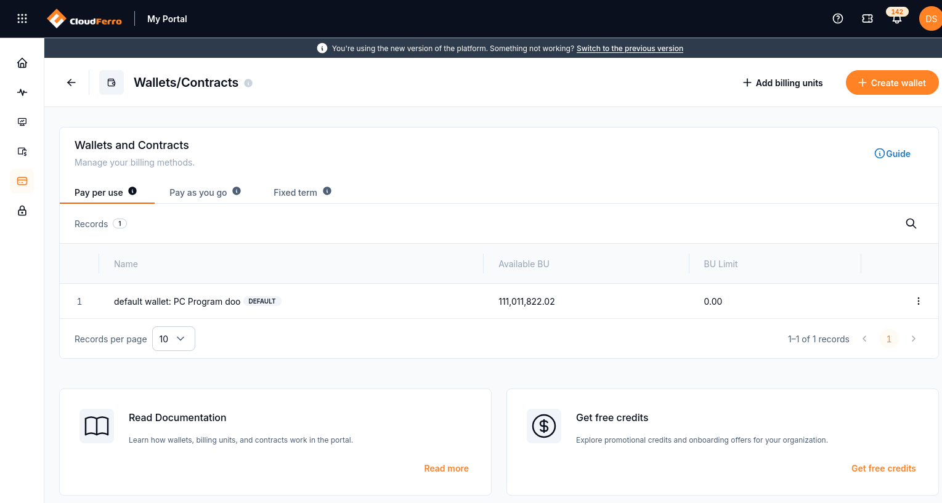This screenshot has height=503, width=942.
Task: Go to the previous records page arrow
Action: pyautogui.click(x=864, y=339)
